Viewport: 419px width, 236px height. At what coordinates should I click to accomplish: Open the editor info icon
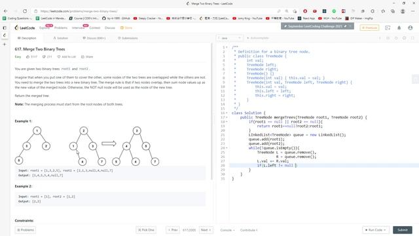coord(380,38)
